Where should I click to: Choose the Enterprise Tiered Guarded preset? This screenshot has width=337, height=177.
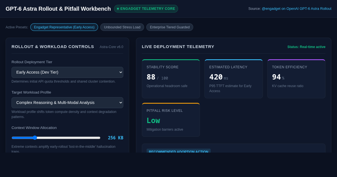pyautogui.click(x=170, y=27)
